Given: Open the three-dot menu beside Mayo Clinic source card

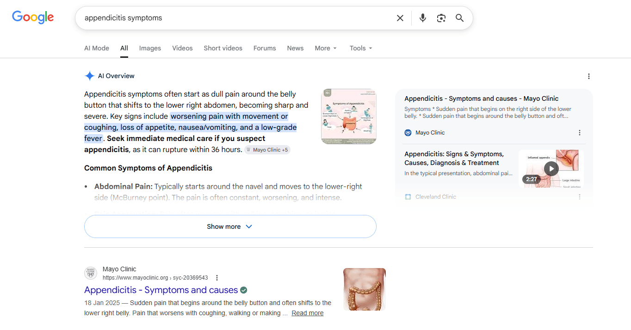Looking at the screenshot, I should click(580, 133).
